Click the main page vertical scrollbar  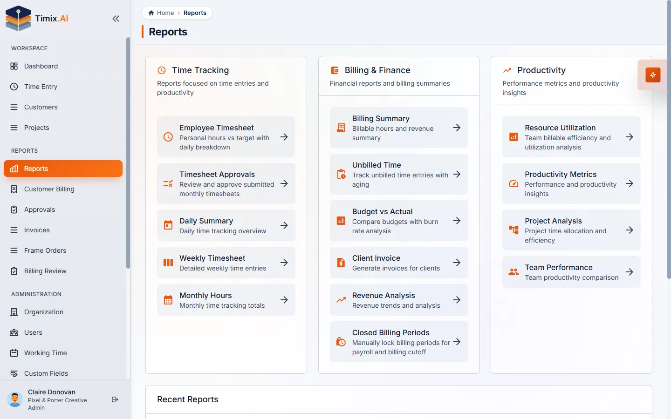click(669, 140)
